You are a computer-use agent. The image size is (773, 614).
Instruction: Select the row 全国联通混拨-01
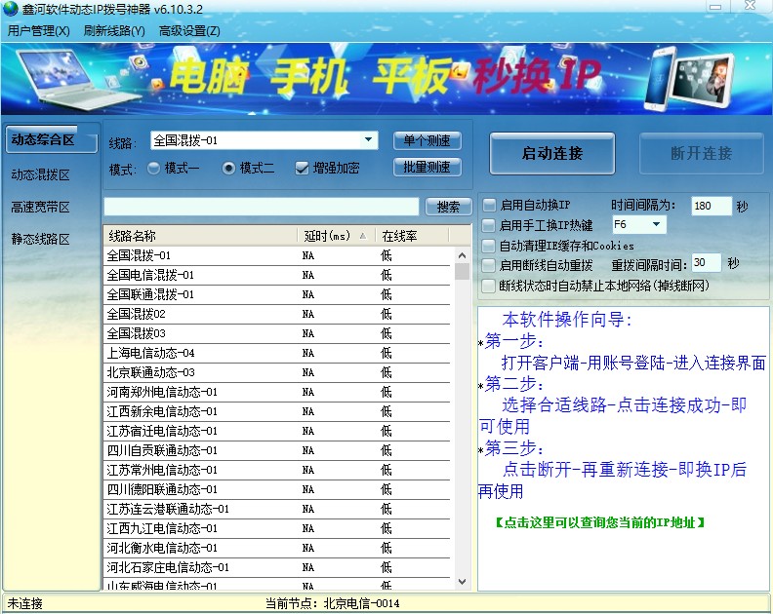pyautogui.click(x=277, y=294)
